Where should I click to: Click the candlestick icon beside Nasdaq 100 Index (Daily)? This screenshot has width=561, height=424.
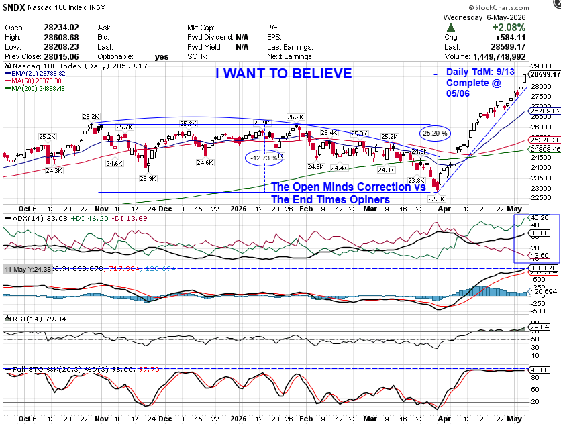pos(7,66)
